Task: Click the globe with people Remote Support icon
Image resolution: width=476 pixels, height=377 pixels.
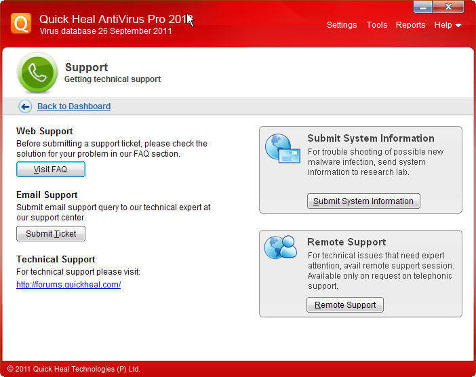Action: 281,247
